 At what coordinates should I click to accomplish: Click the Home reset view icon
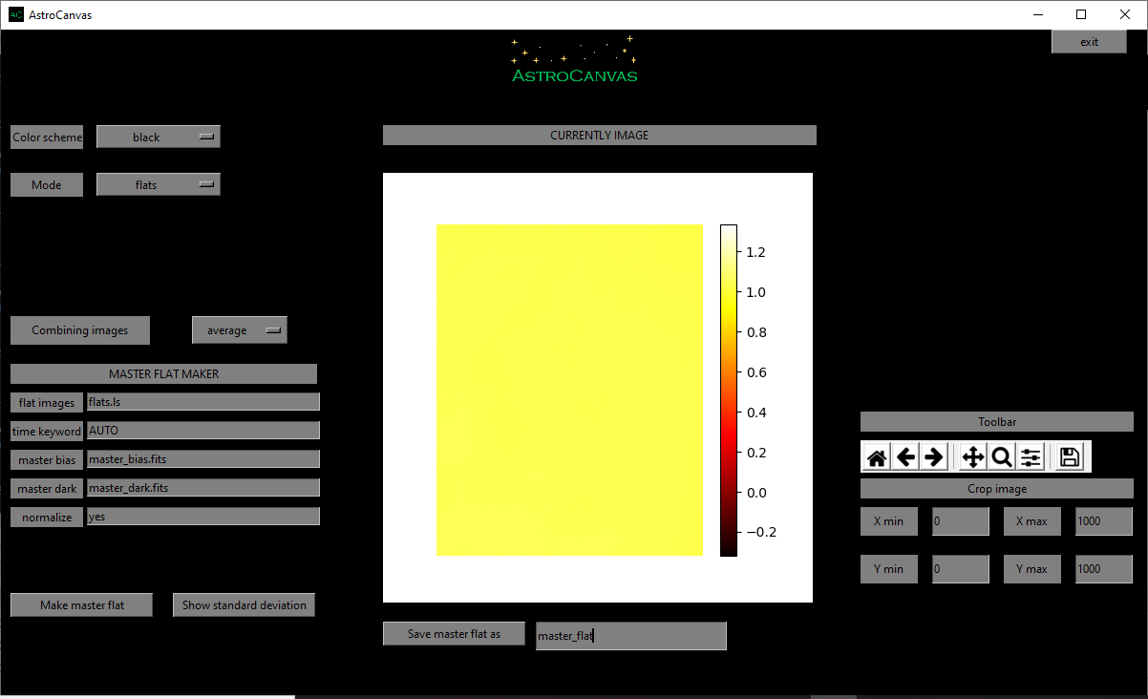pos(877,457)
